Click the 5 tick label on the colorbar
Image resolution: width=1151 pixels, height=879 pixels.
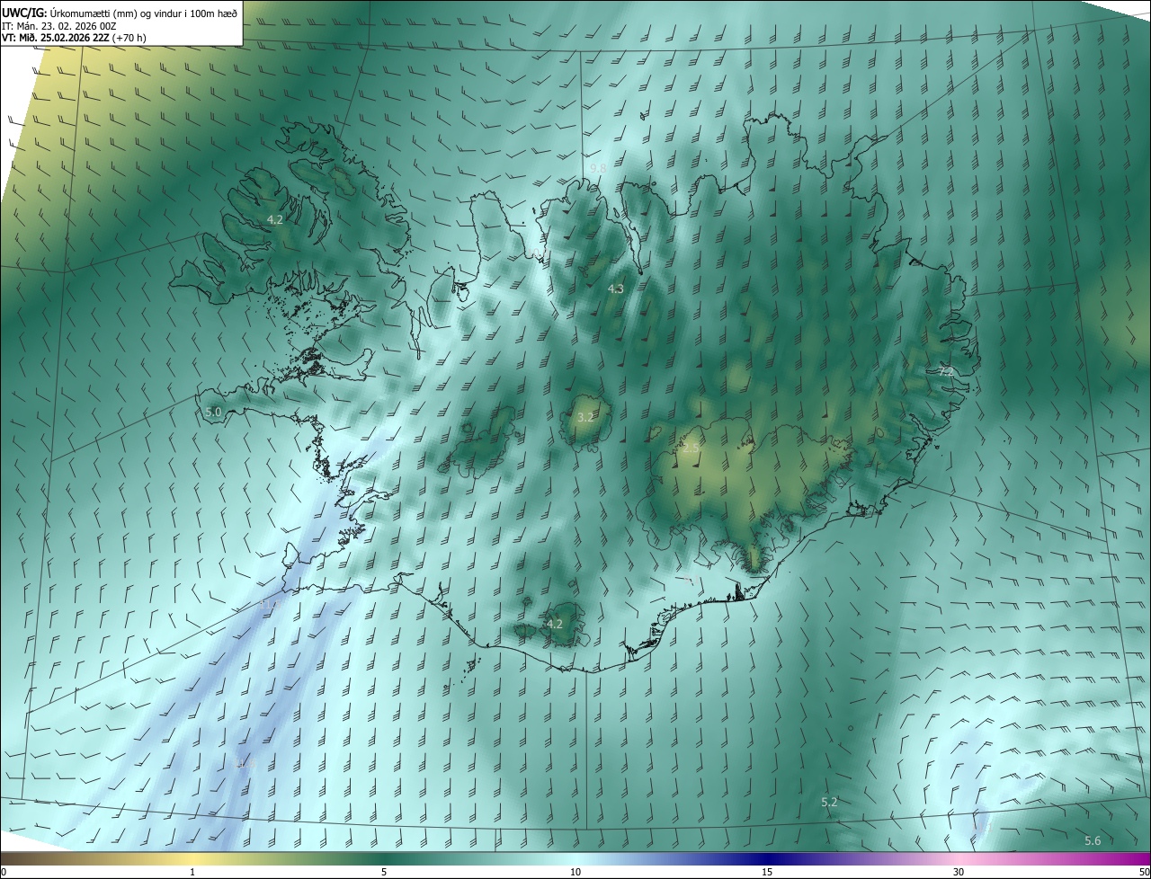click(x=384, y=872)
